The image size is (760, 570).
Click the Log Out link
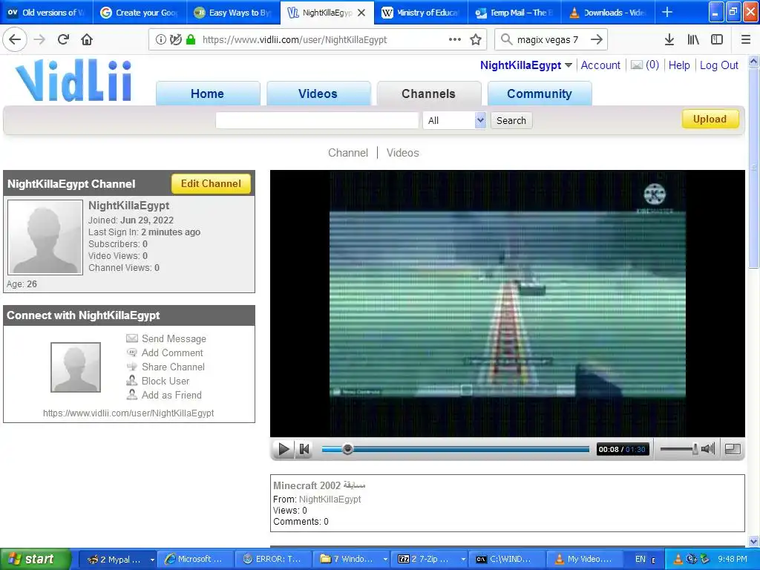(718, 65)
